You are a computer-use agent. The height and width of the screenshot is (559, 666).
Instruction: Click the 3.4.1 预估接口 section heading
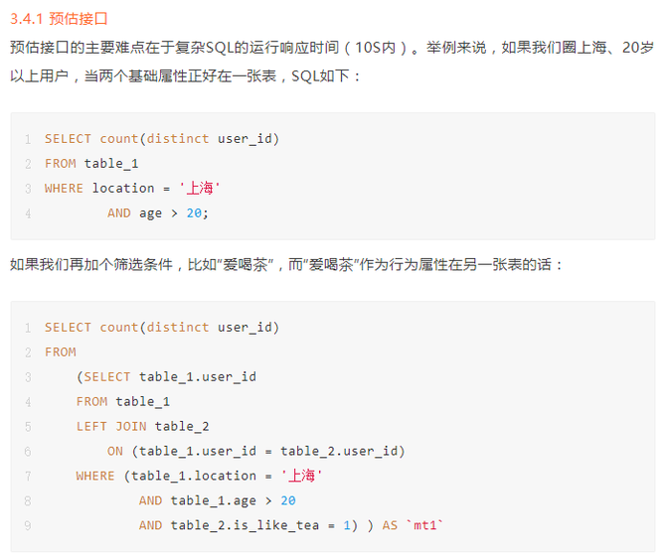[x=60, y=18]
